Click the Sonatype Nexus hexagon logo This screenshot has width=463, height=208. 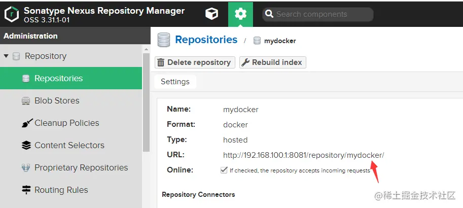(12, 14)
